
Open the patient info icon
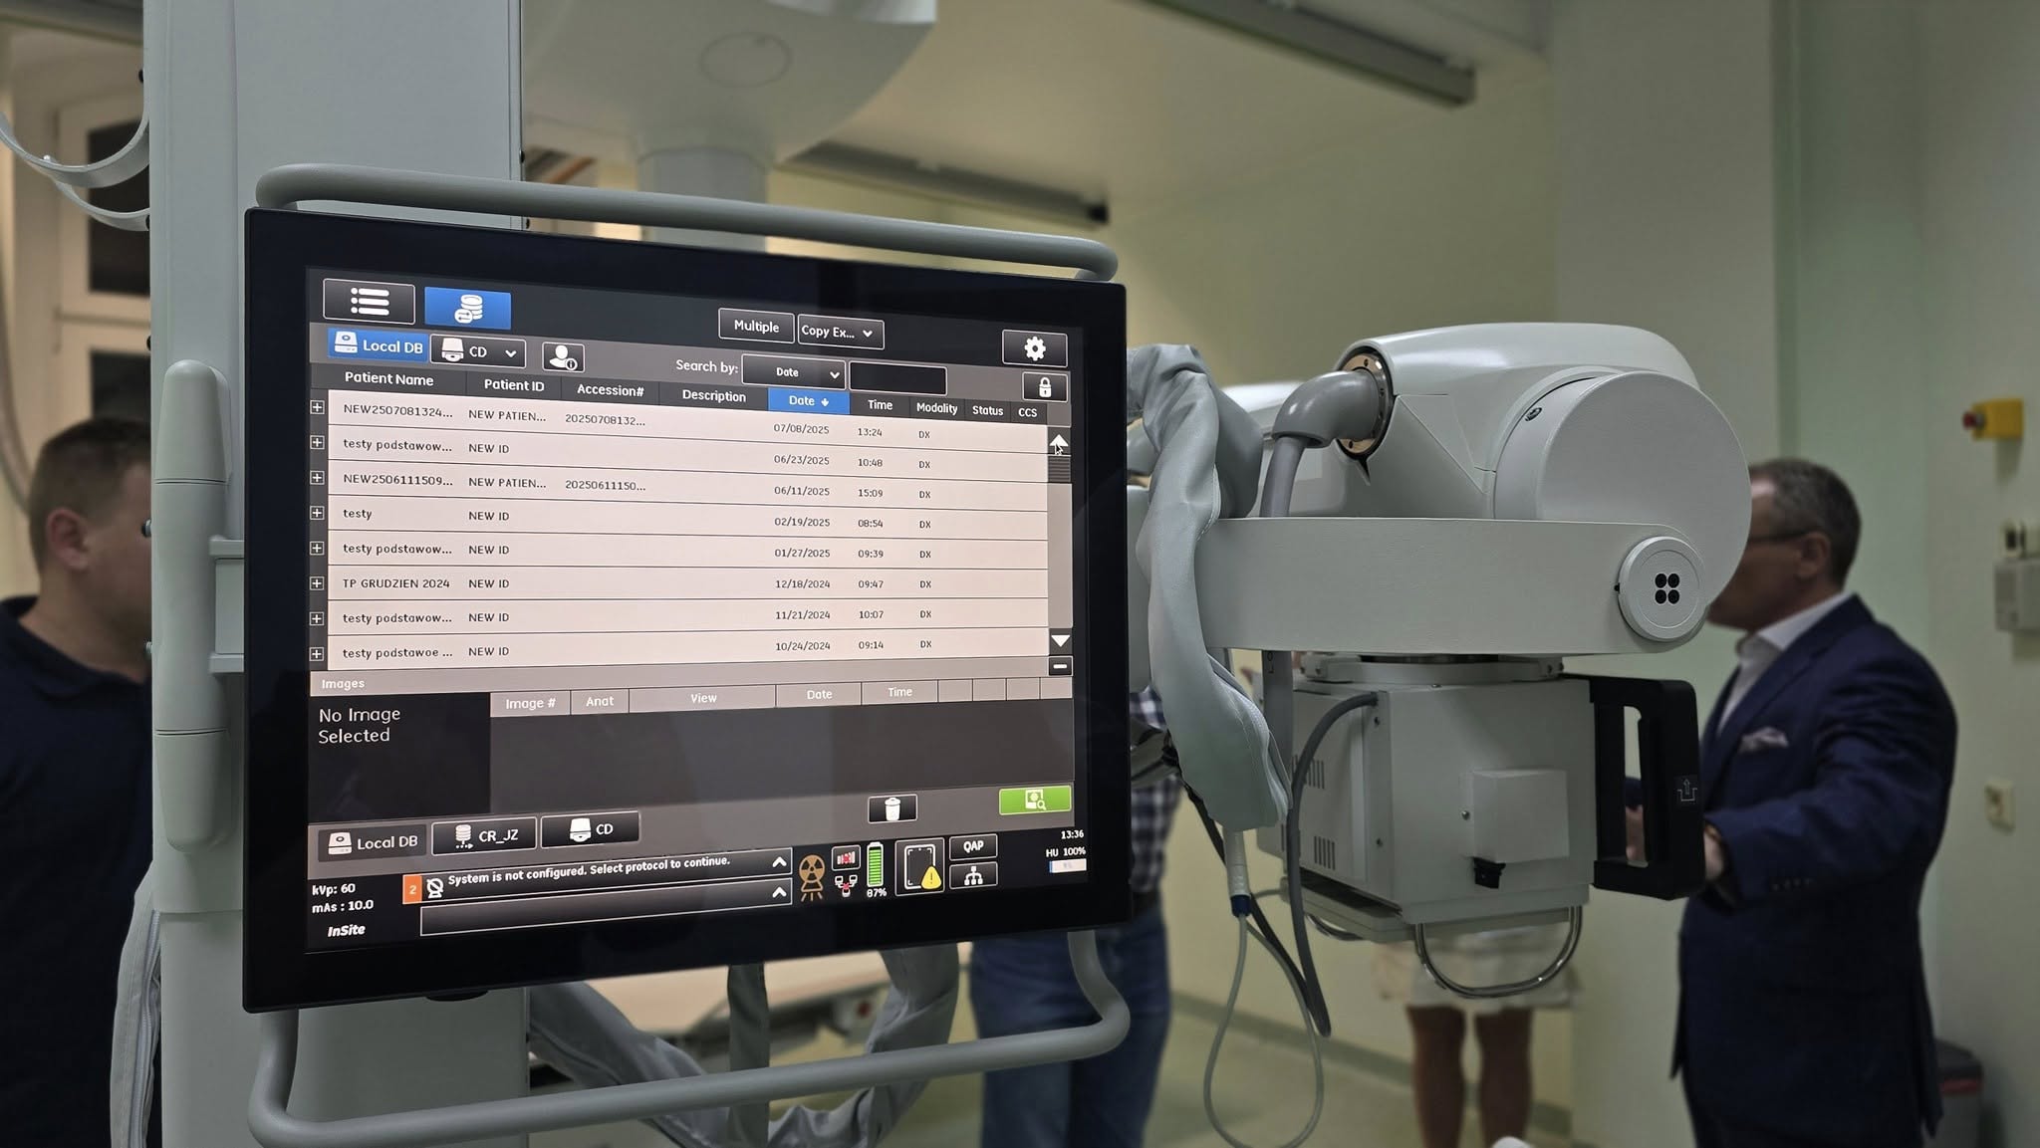pos(563,356)
